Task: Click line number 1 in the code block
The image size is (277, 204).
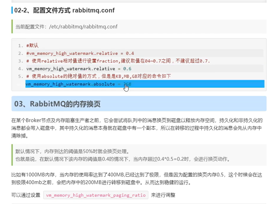Action: coord(19,46)
